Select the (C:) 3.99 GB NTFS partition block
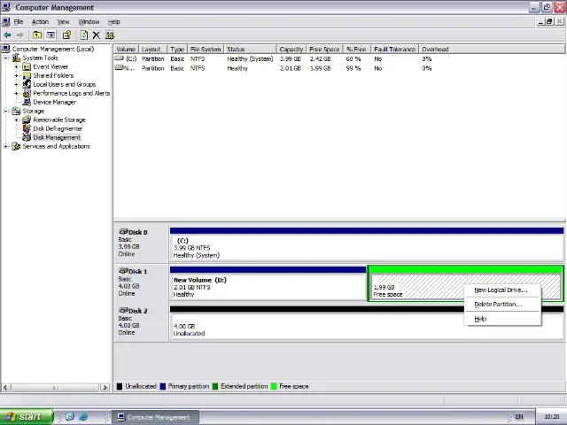This screenshot has width=567, height=425. point(366,244)
